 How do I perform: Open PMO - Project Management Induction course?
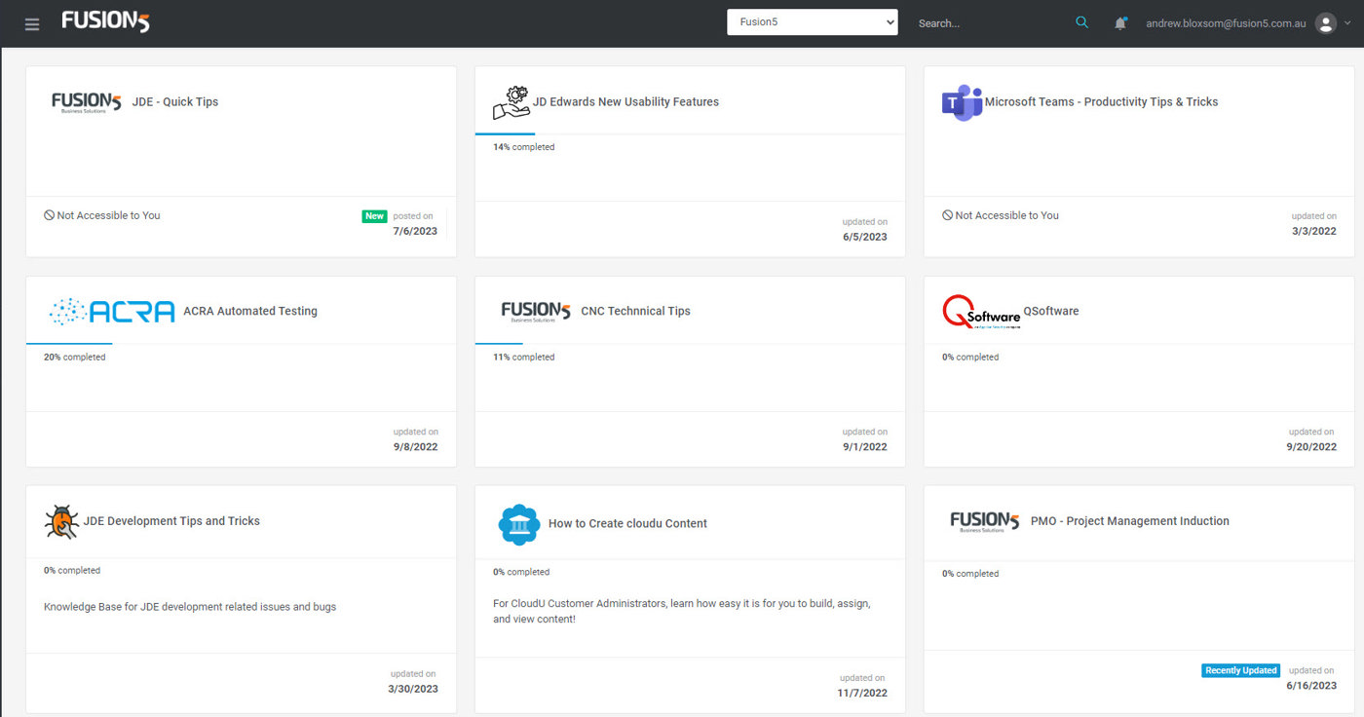(1129, 521)
